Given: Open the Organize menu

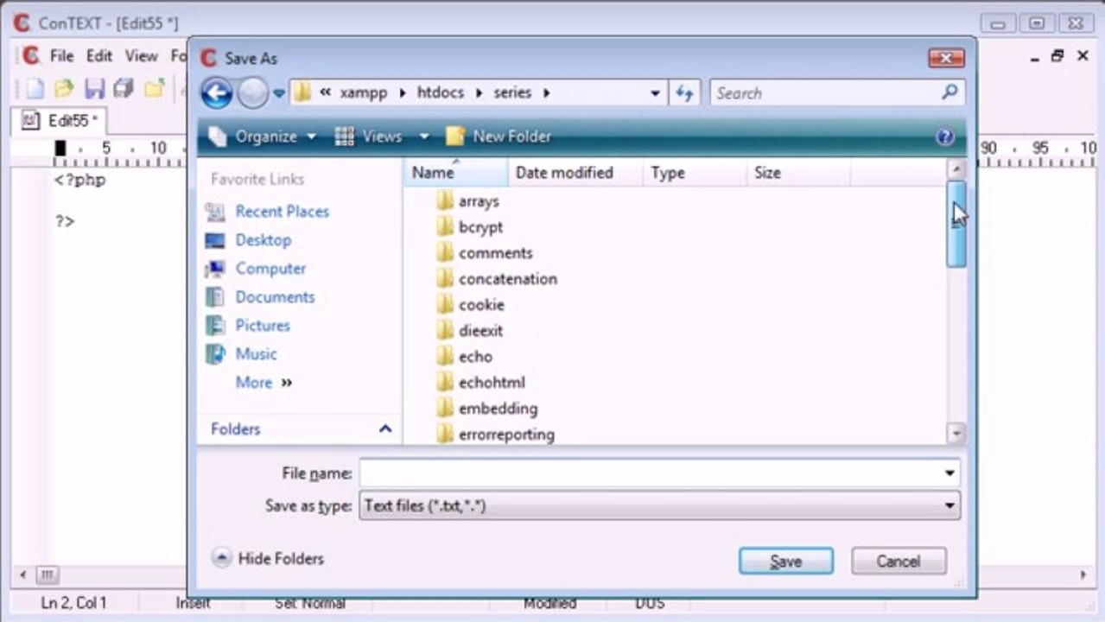Looking at the screenshot, I should coord(264,136).
